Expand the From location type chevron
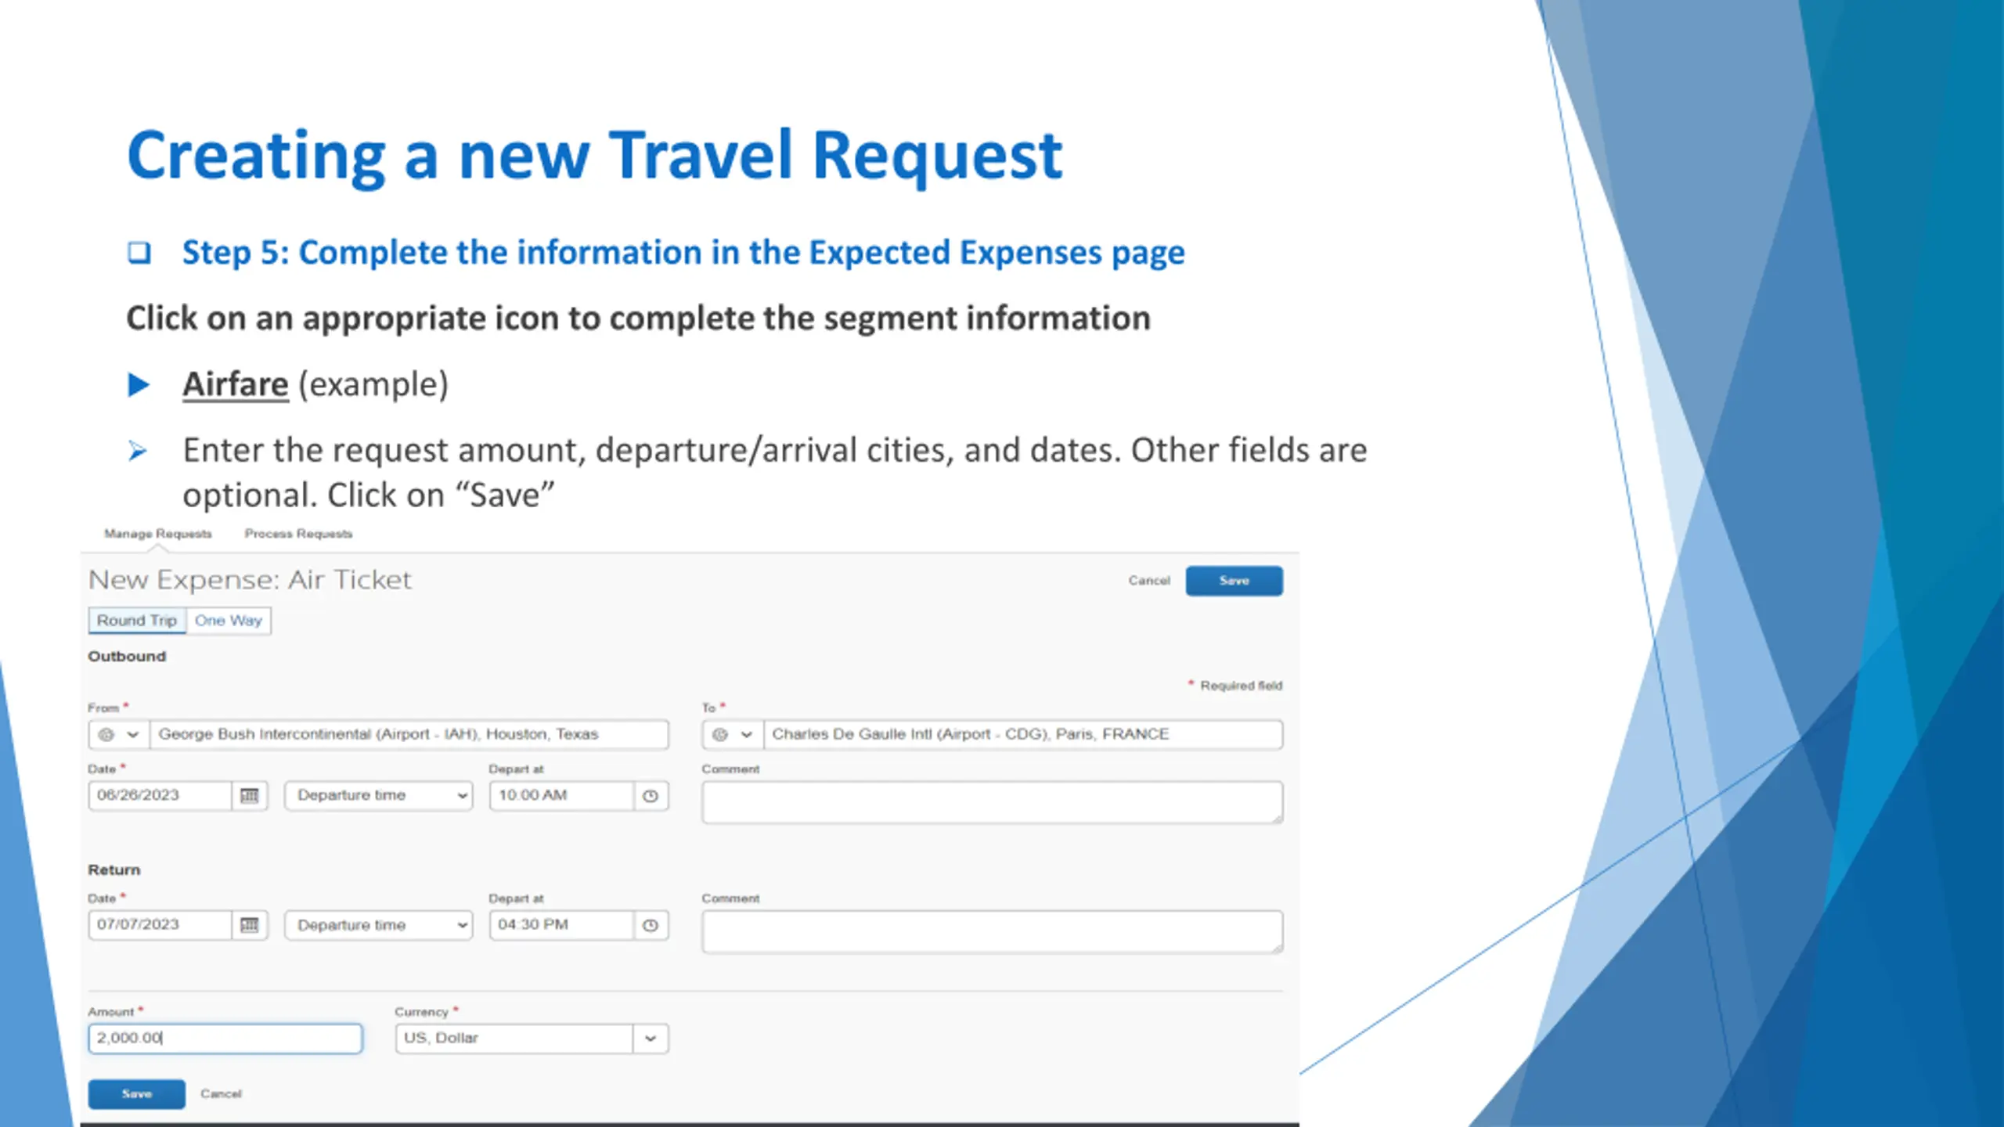This screenshot has width=2004, height=1127. (x=133, y=735)
